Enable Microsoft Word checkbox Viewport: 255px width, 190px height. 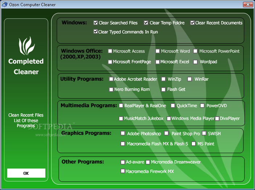[157, 51]
